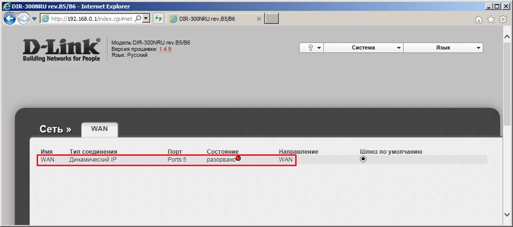Image resolution: width=513 pixels, height=227 pixels.
Task: Click the Имя column header
Action: (46, 152)
